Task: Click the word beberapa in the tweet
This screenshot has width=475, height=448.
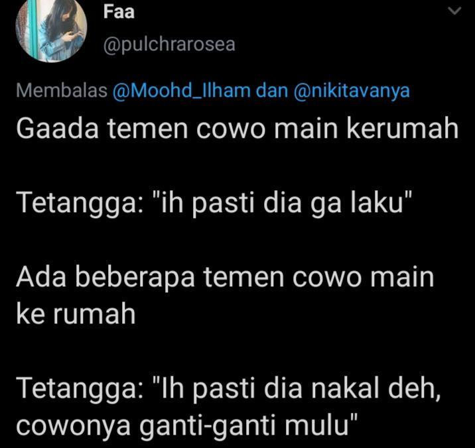Action: click(135, 278)
